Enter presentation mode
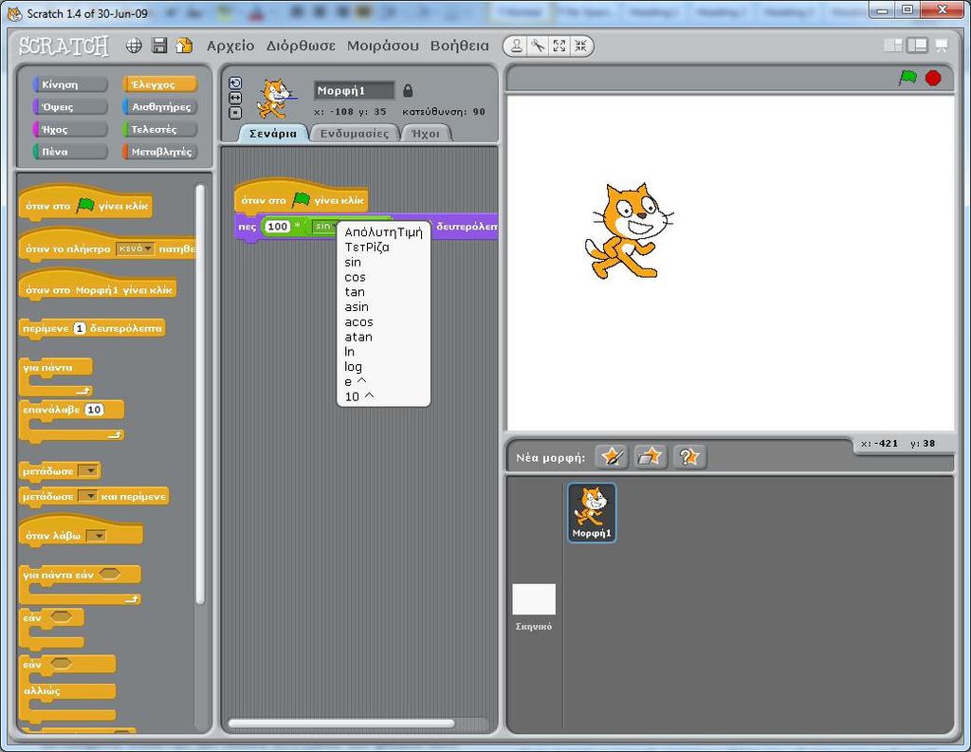971x752 pixels. tap(942, 46)
